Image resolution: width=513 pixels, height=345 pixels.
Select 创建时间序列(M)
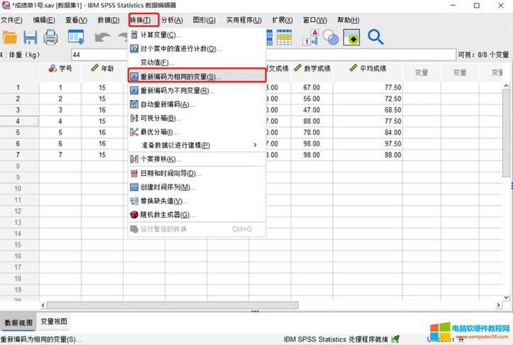(197, 187)
